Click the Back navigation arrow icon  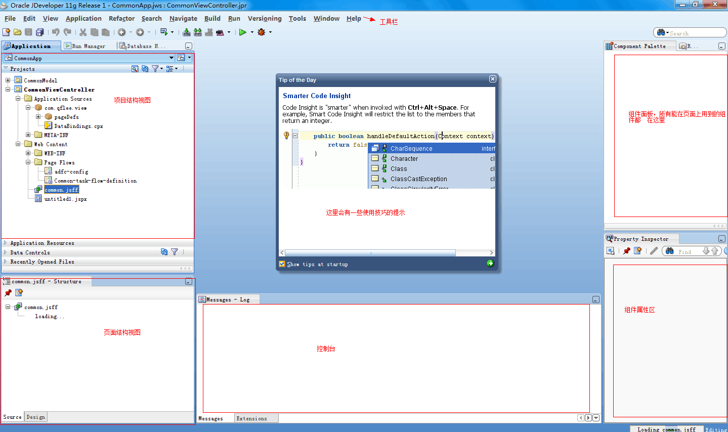[122, 32]
